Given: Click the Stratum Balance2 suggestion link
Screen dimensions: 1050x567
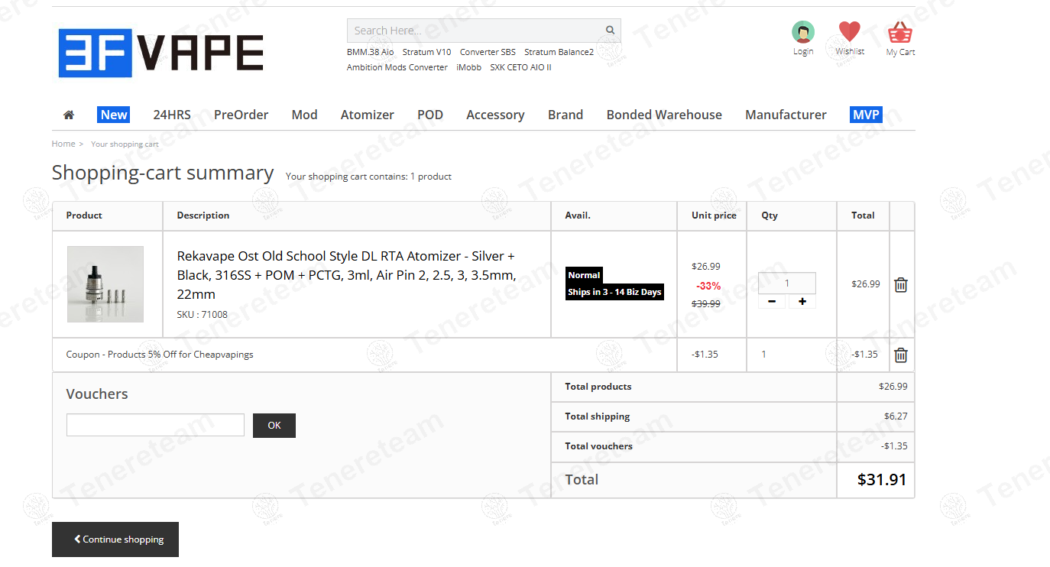Looking at the screenshot, I should coord(559,52).
